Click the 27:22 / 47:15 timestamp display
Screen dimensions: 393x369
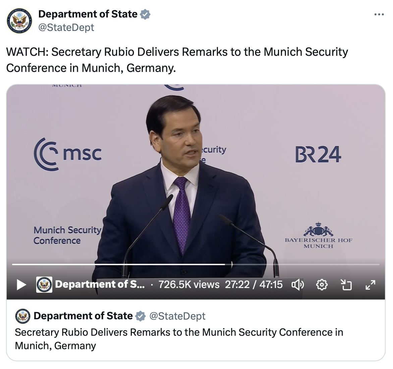(x=254, y=285)
